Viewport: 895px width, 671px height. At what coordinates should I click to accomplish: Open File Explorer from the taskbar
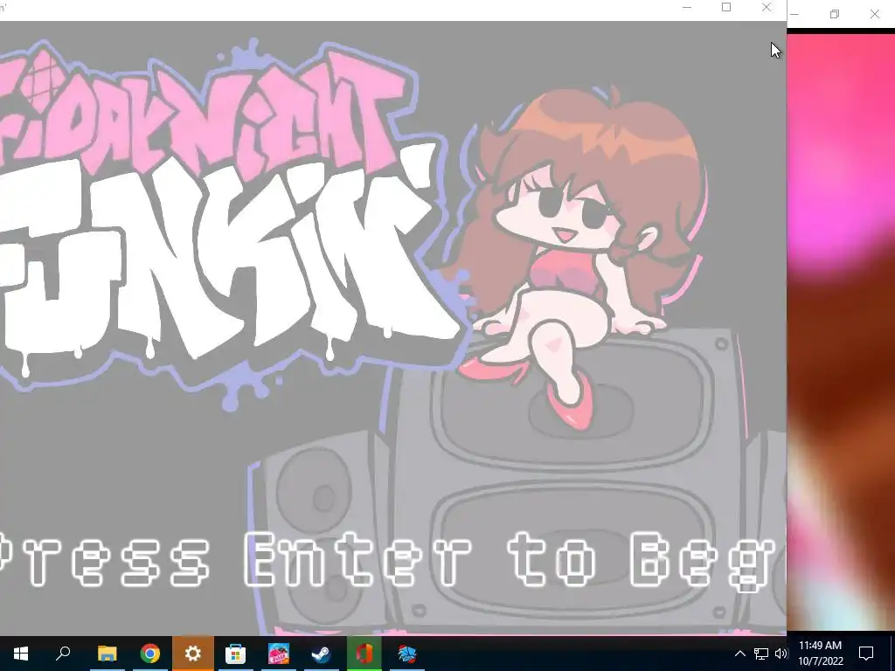tap(107, 654)
